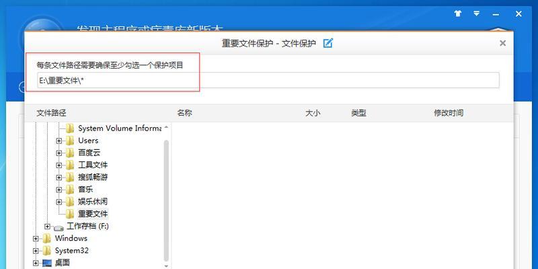Screen dimensions: 538x269
Task: Expand the 娱乐休闲 folder node
Action: pyautogui.click(x=59, y=202)
